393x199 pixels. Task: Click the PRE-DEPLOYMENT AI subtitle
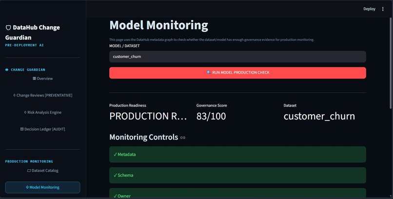coord(24,45)
